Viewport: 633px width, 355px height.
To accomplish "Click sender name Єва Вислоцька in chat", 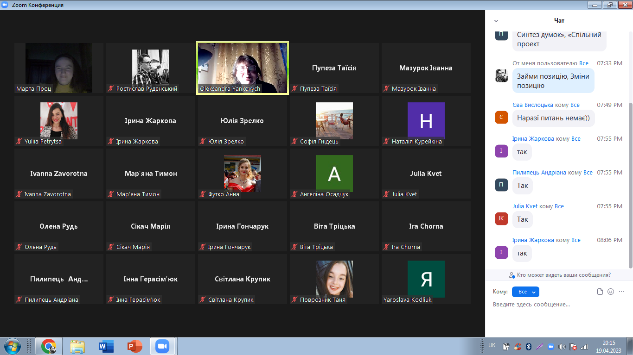I will [533, 105].
